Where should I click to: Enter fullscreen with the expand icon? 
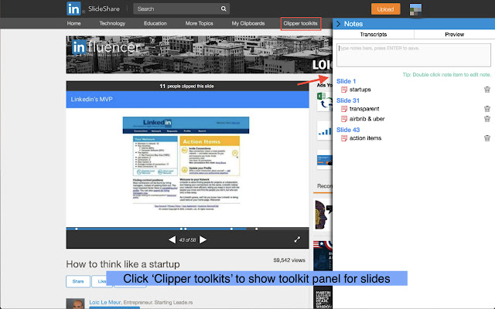tap(297, 239)
